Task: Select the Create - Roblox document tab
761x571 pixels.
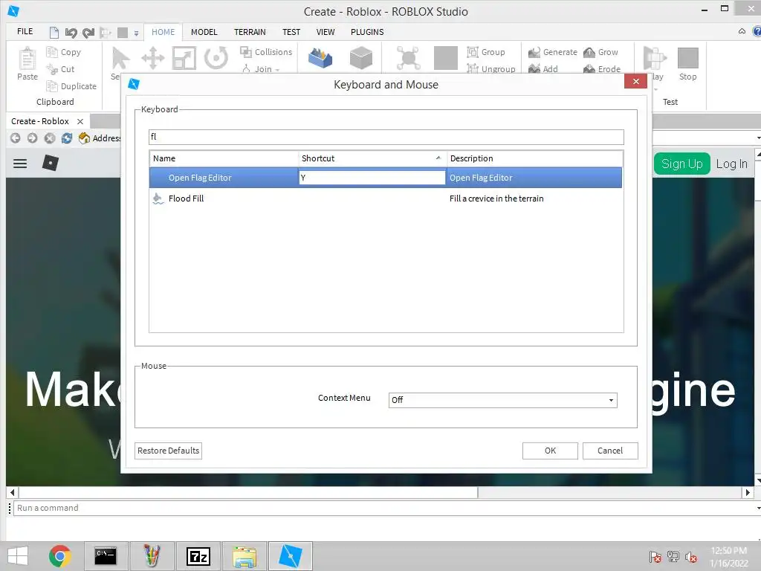Action: point(40,121)
